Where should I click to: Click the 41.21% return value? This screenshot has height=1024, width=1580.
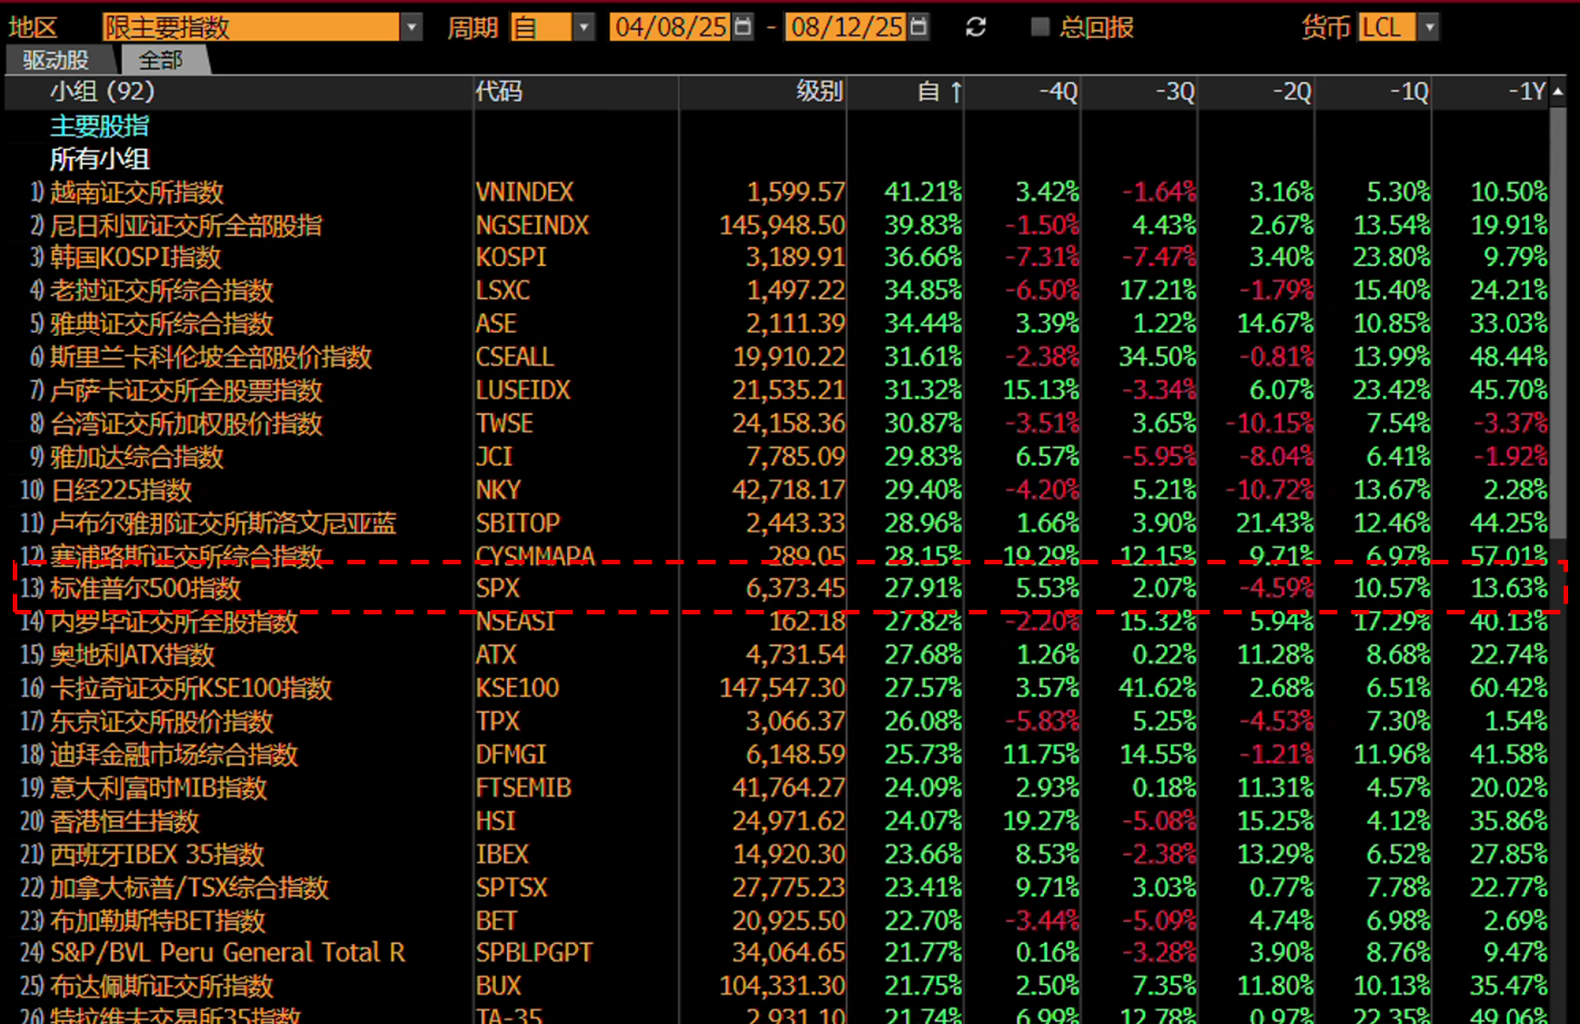pos(923,192)
